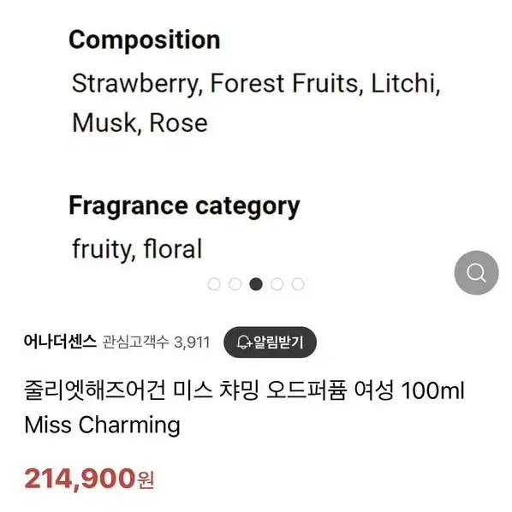
Task: Select the second carousel dot
Action: (235, 284)
